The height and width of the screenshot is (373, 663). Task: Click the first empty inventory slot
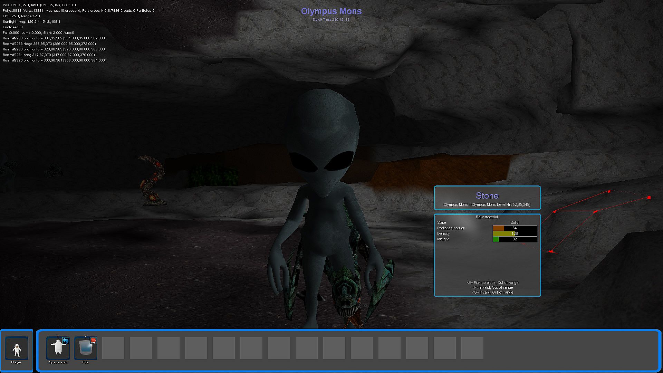pyautogui.click(x=113, y=348)
